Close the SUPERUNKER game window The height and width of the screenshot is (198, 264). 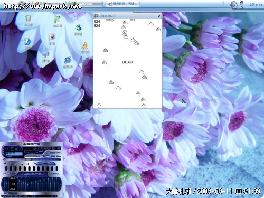[x=159, y=16]
